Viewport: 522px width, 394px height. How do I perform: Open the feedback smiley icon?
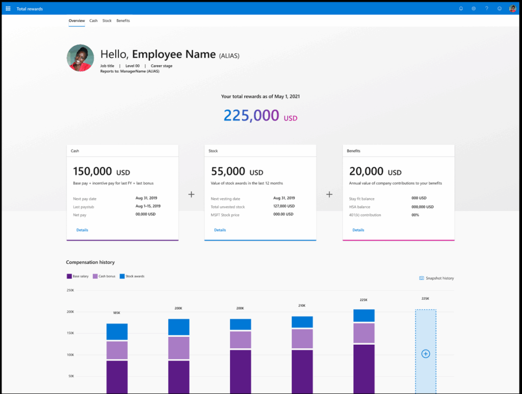499,8
